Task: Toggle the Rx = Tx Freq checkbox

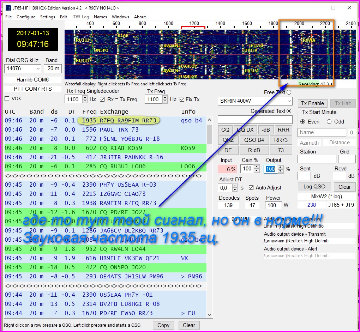Action: click(102, 99)
